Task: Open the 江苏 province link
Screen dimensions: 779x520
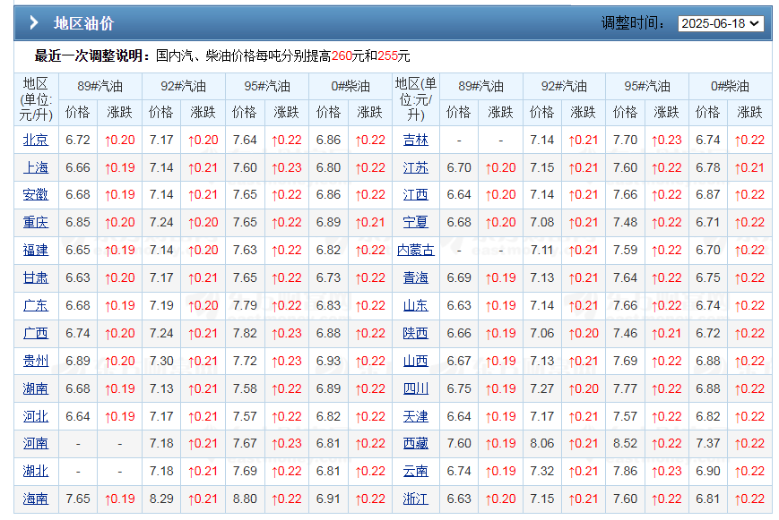Action: 416,167
